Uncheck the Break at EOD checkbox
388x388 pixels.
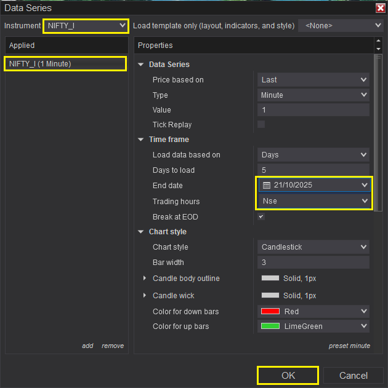261,217
